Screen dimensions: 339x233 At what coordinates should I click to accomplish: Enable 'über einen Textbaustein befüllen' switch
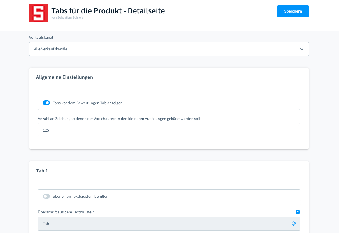click(46, 196)
